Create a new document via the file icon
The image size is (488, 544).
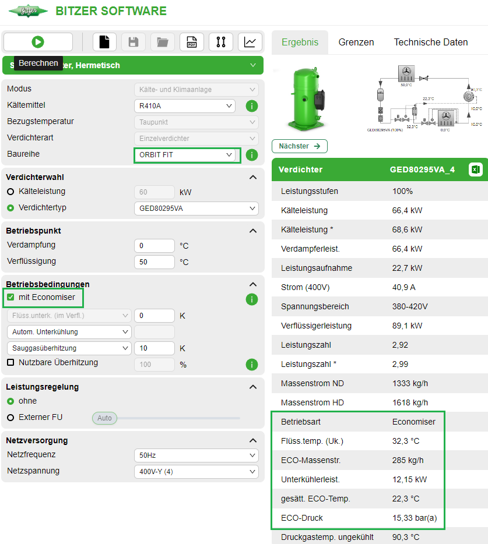click(x=104, y=41)
